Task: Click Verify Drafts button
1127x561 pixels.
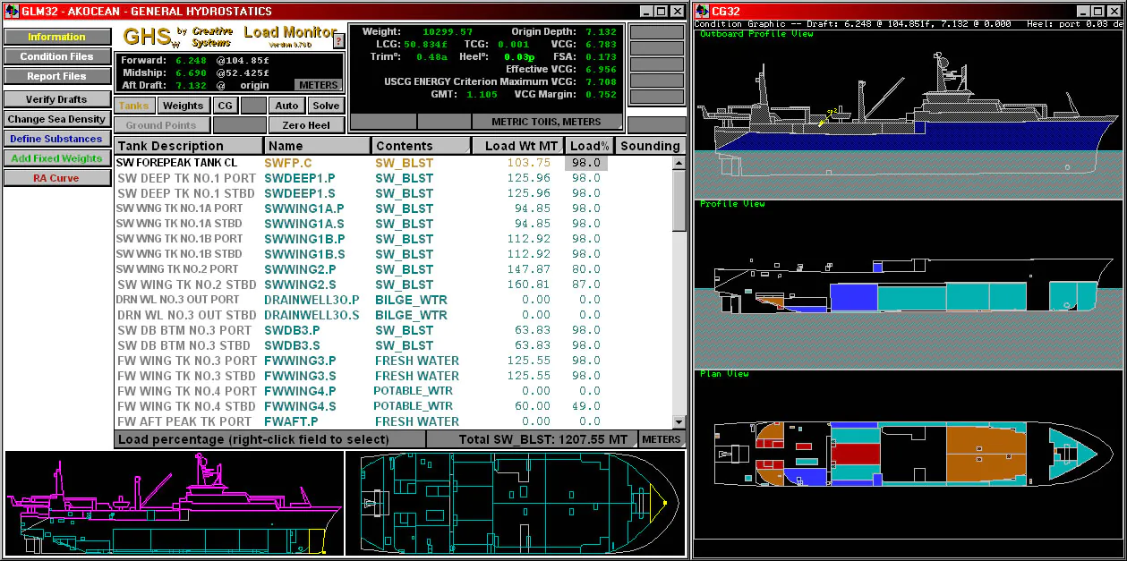Action: pos(56,99)
